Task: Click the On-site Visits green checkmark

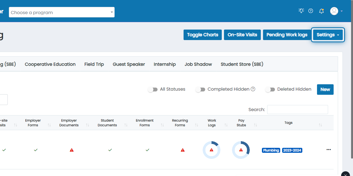Action: 4,150
